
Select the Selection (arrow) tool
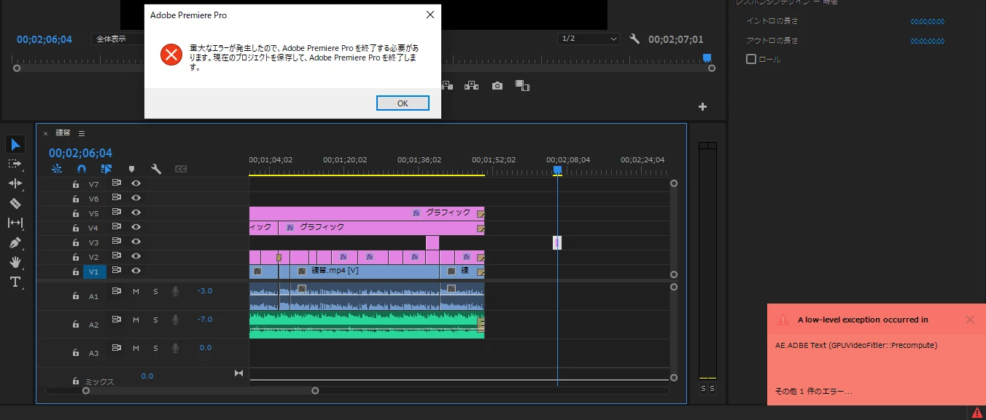(15, 144)
